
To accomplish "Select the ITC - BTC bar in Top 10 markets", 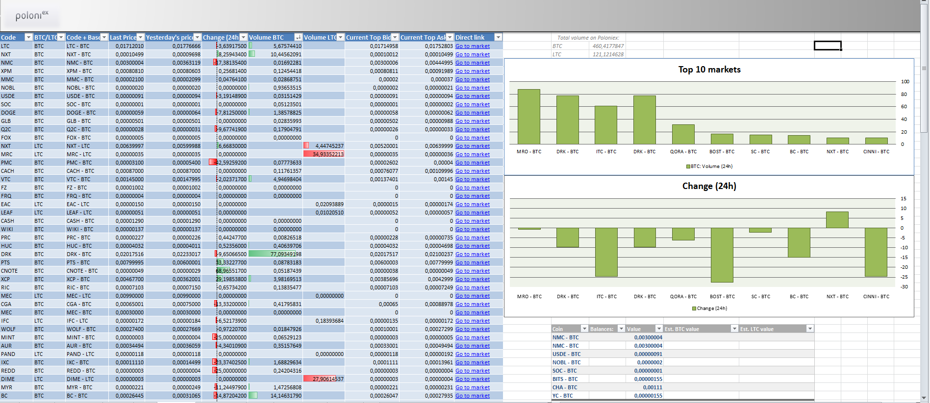I will point(606,125).
